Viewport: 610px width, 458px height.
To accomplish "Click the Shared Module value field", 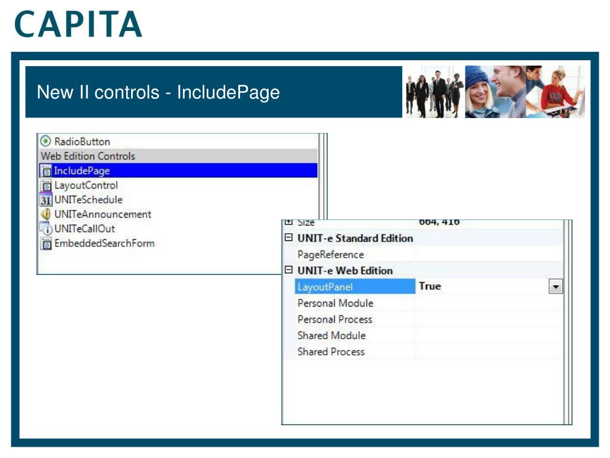I will click(x=490, y=335).
